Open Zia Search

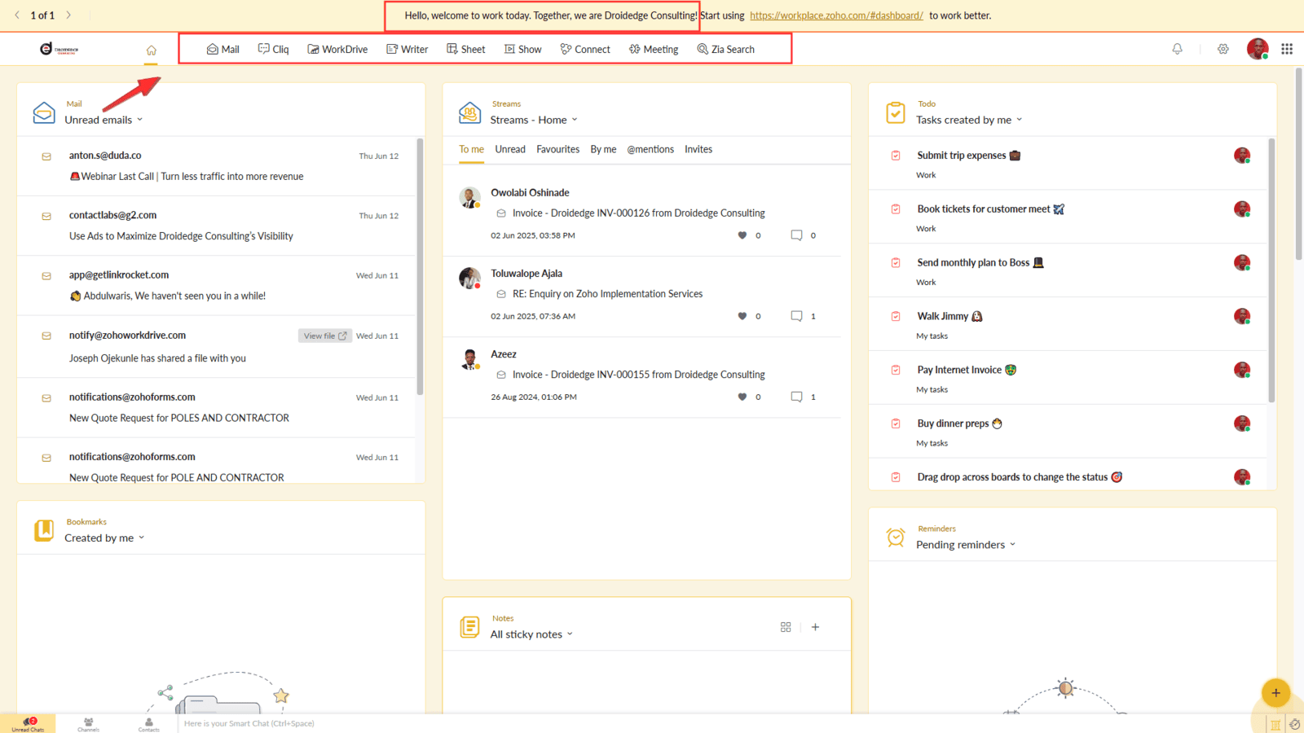[725, 49]
